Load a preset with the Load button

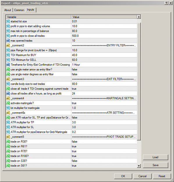tap(155, 157)
